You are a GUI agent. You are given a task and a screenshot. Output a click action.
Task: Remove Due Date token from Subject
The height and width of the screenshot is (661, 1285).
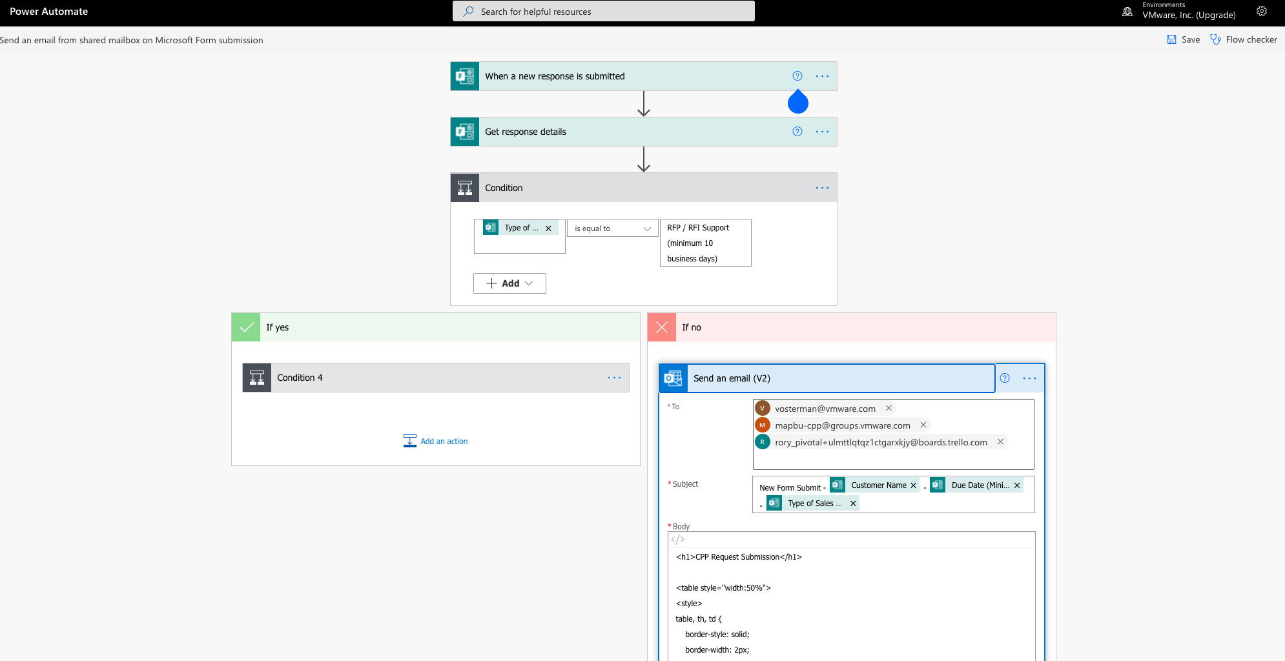1017,485
